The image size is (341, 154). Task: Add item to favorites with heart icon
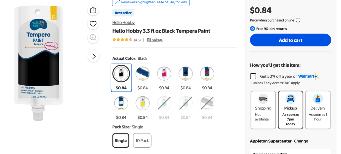[93, 24]
